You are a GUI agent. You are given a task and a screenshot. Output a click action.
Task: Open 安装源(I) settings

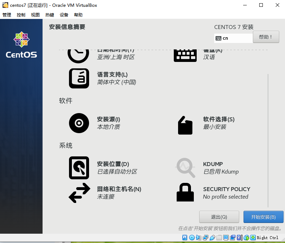point(108,119)
